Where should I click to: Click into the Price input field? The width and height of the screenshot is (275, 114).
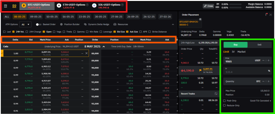247,60
